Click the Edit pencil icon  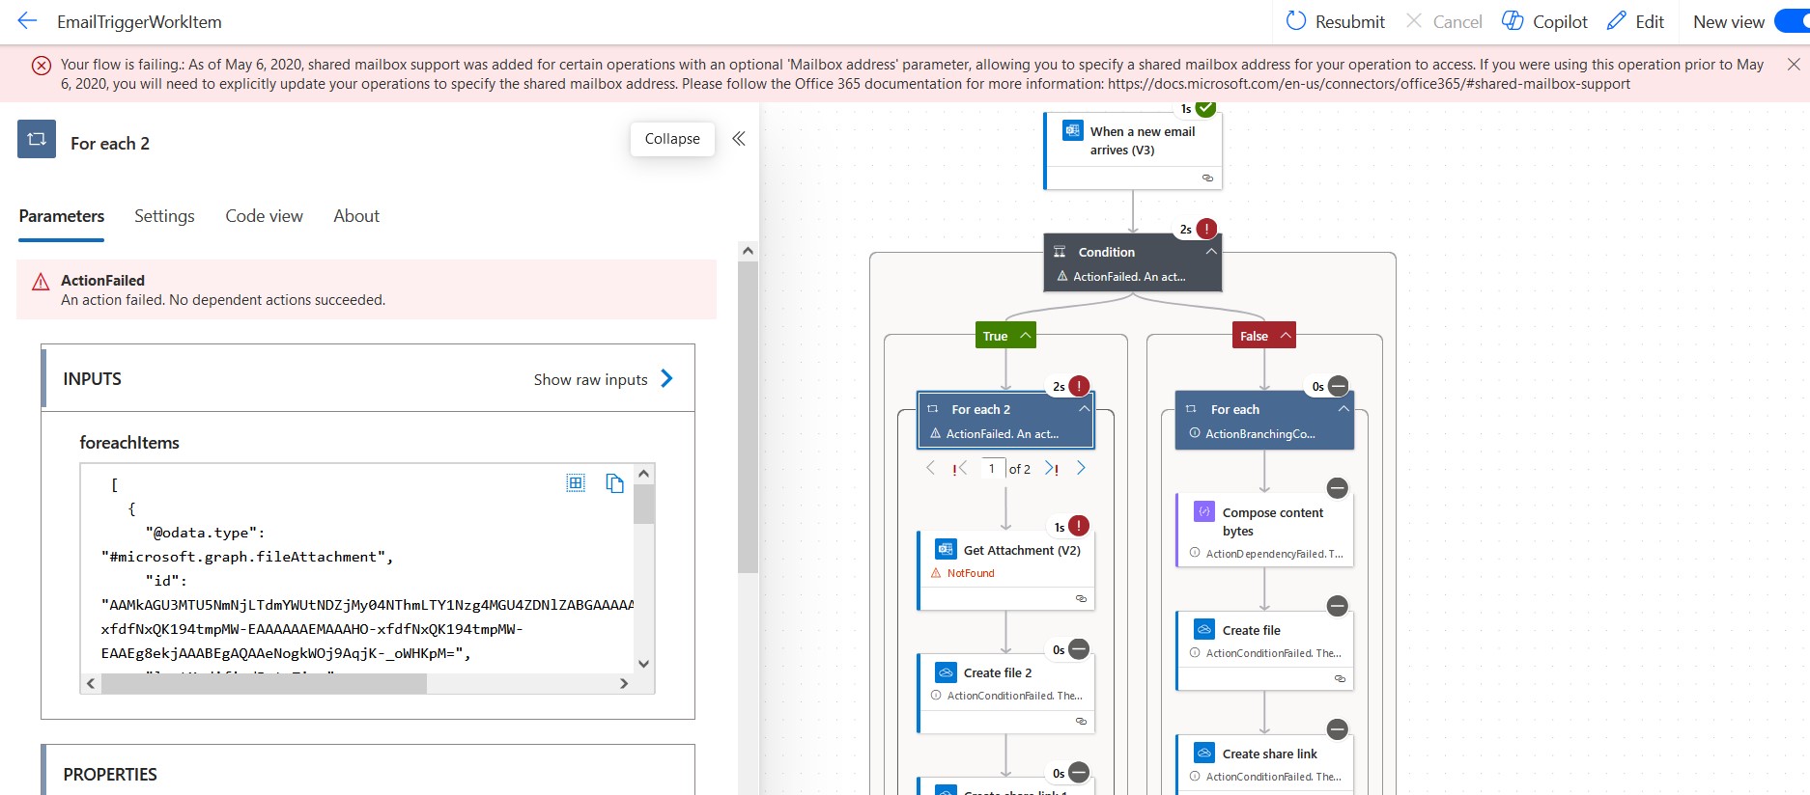[1616, 20]
